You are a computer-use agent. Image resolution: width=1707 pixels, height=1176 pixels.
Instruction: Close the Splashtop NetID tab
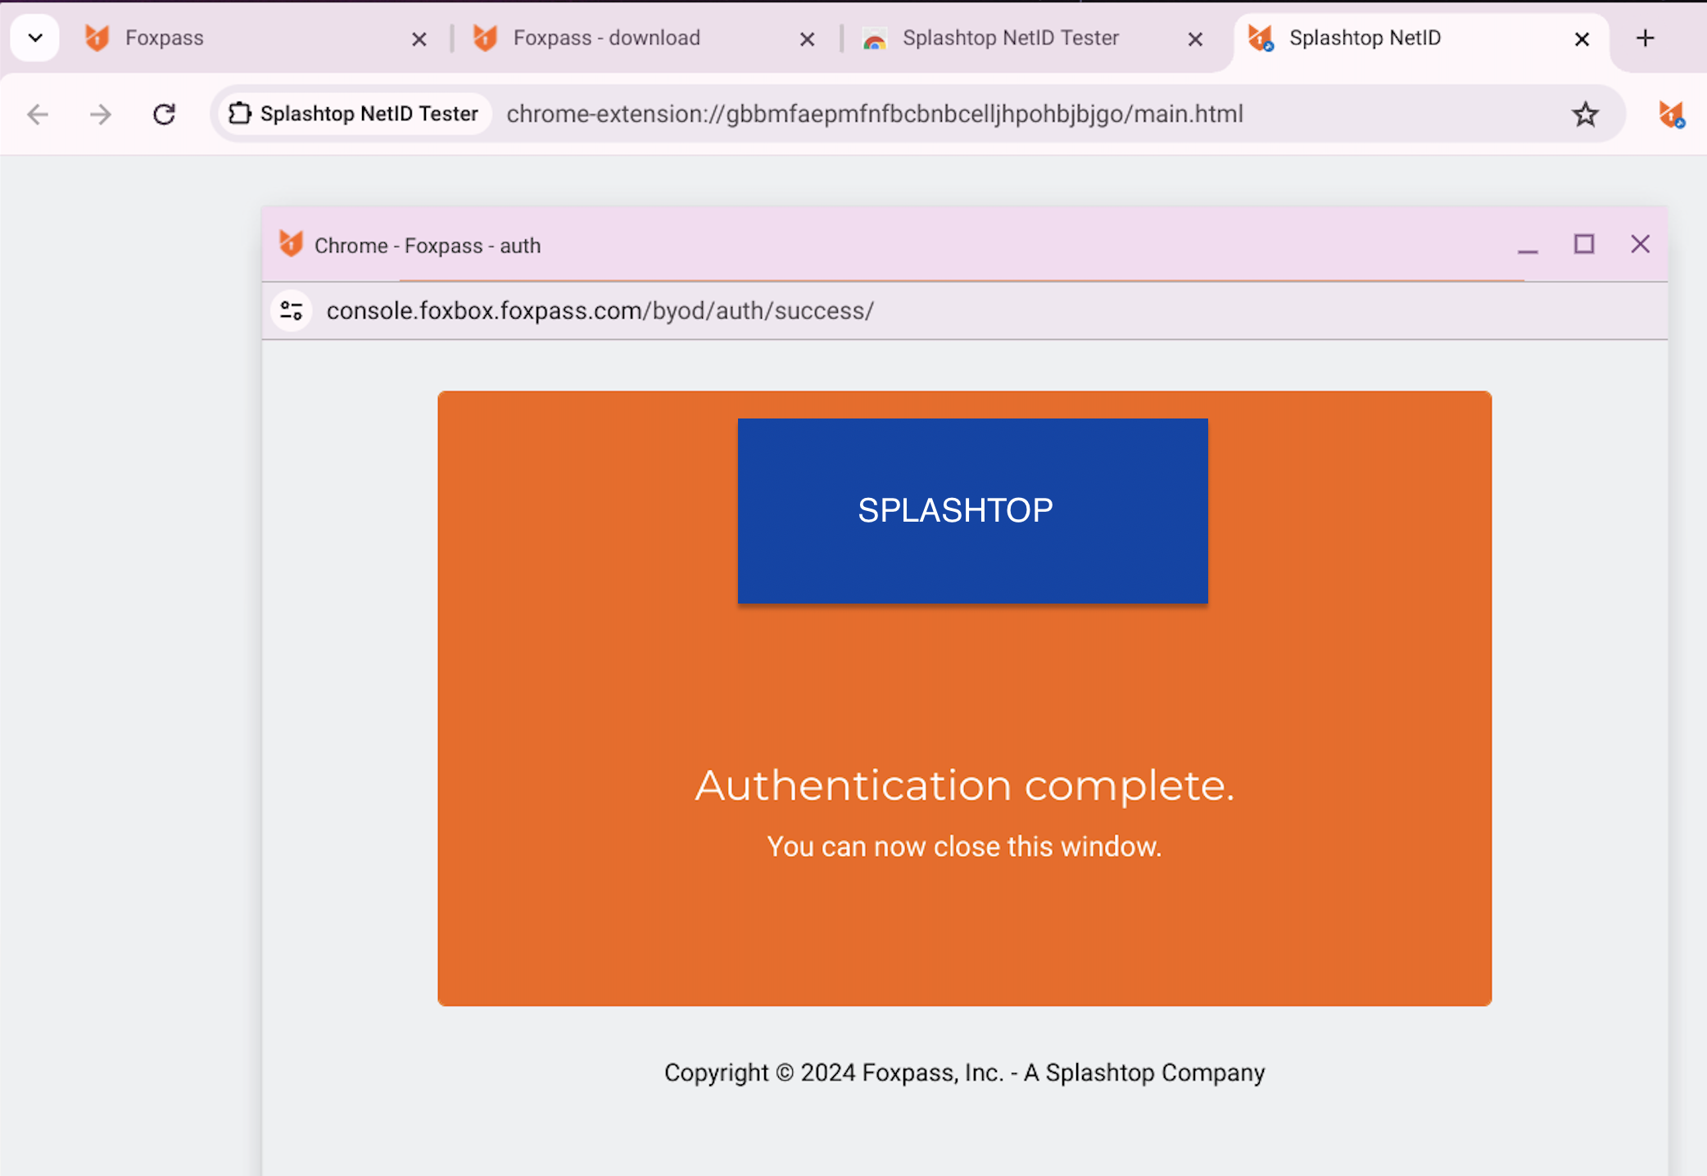(x=1582, y=38)
